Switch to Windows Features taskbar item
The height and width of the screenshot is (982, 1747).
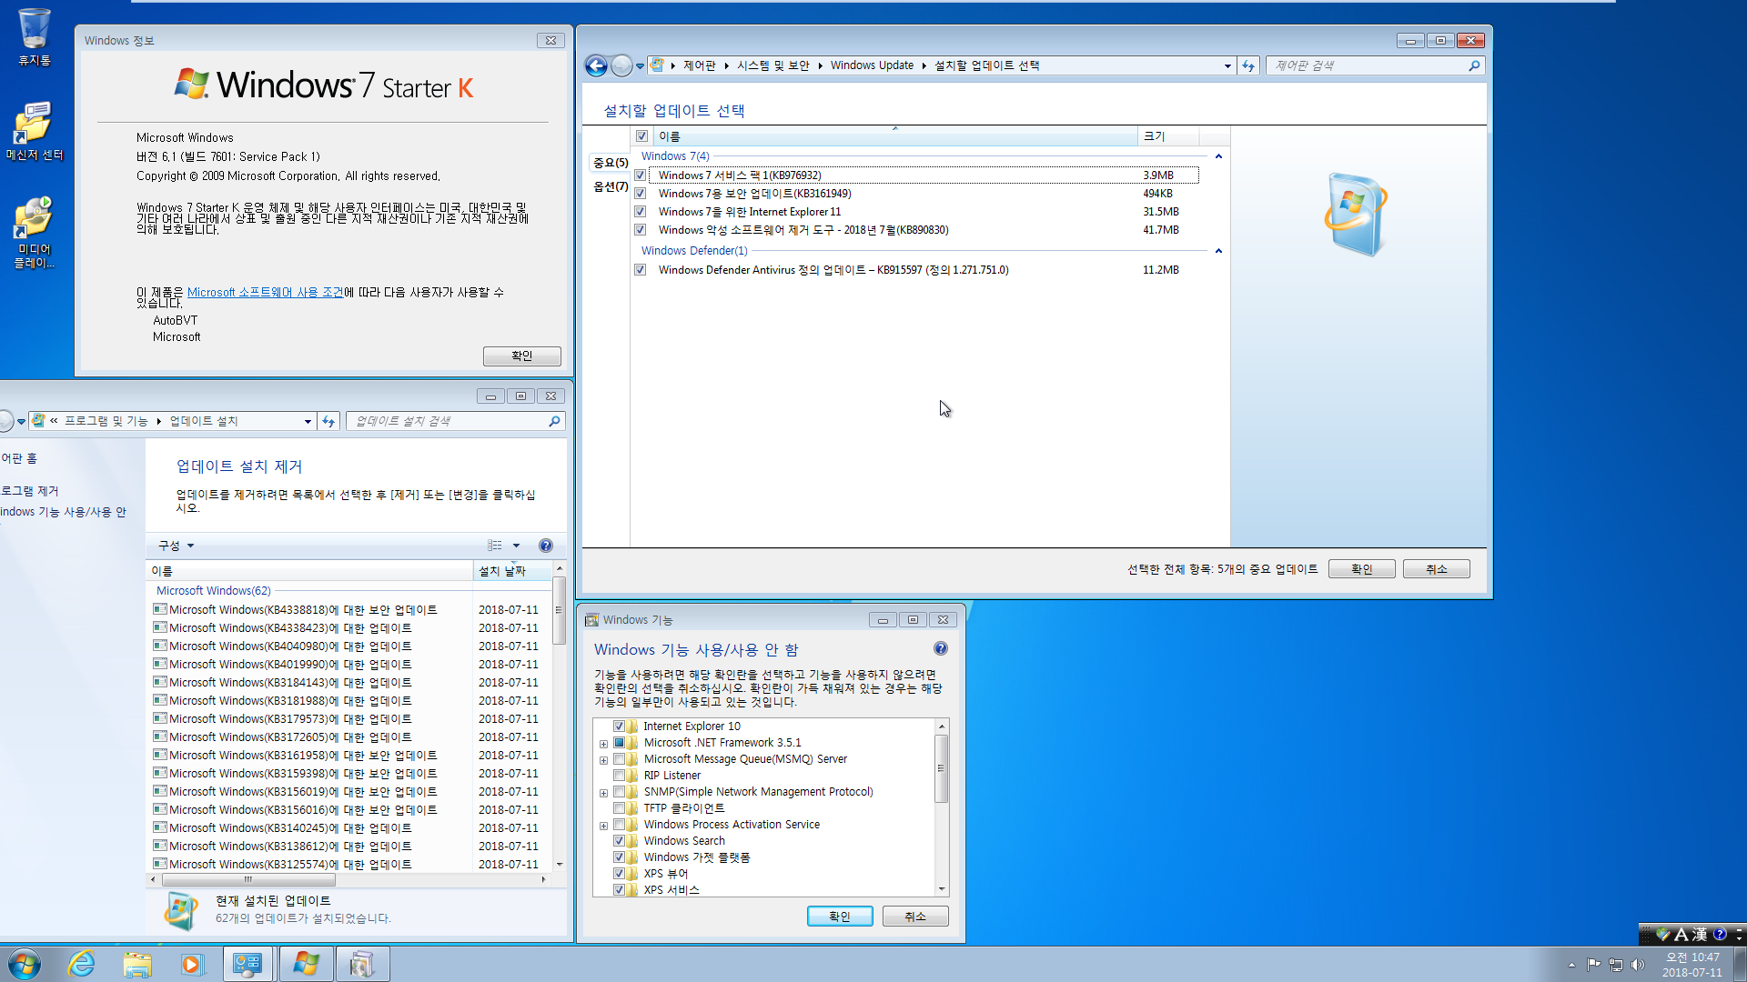pyautogui.click(x=362, y=964)
